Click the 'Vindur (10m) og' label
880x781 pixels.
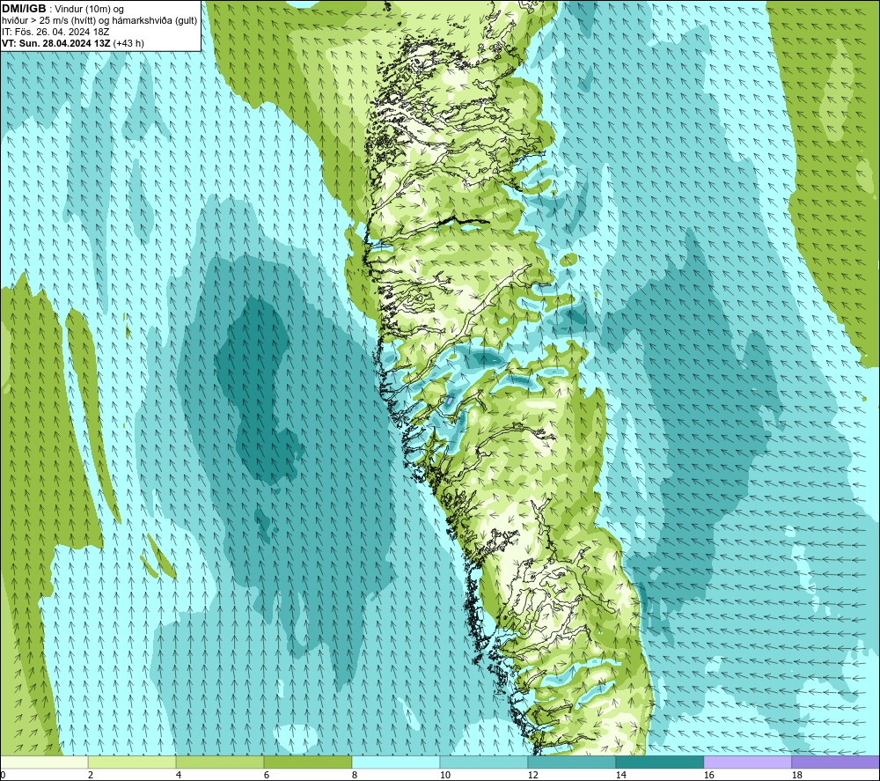[x=89, y=10]
